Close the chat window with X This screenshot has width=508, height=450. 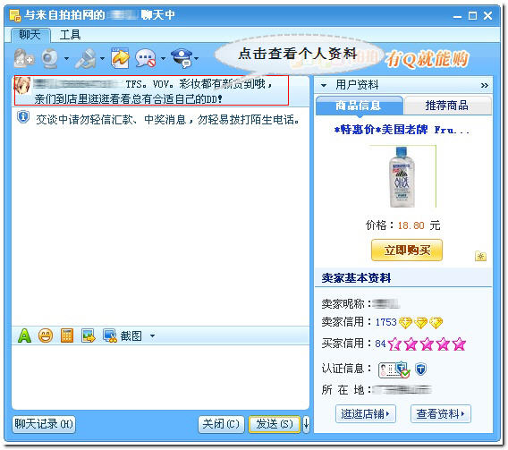[x=488, y=15]
